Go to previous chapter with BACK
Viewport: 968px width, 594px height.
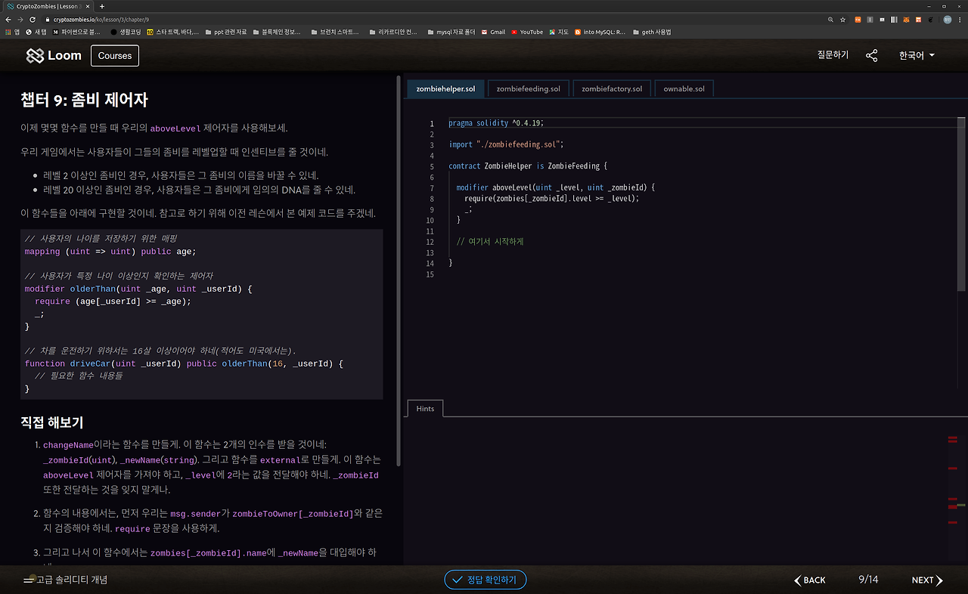[x=810, y=580]
